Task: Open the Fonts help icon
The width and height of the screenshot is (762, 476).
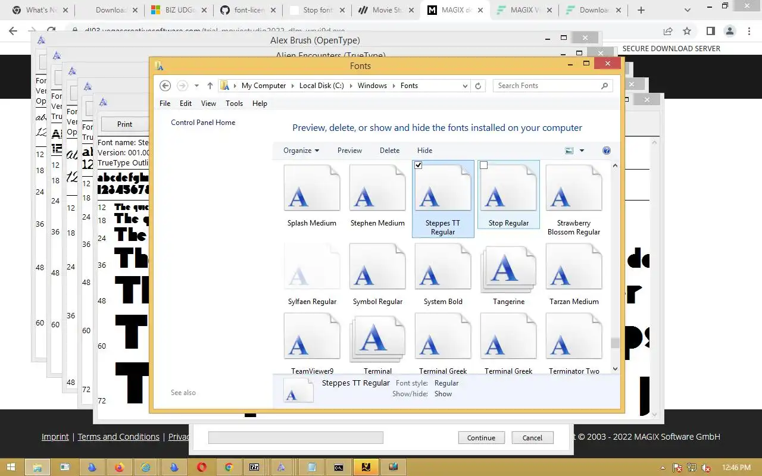Action: (607, 151)
